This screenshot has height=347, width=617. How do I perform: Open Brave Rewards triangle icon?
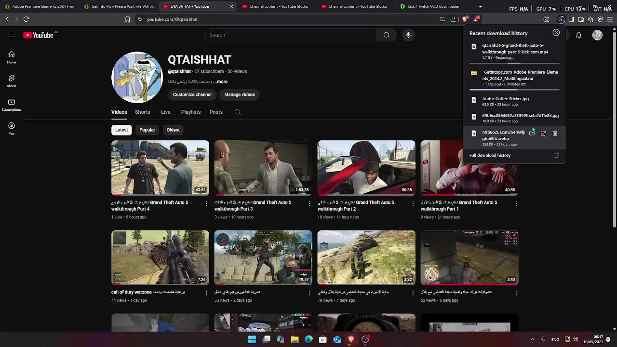coord(476,19)
